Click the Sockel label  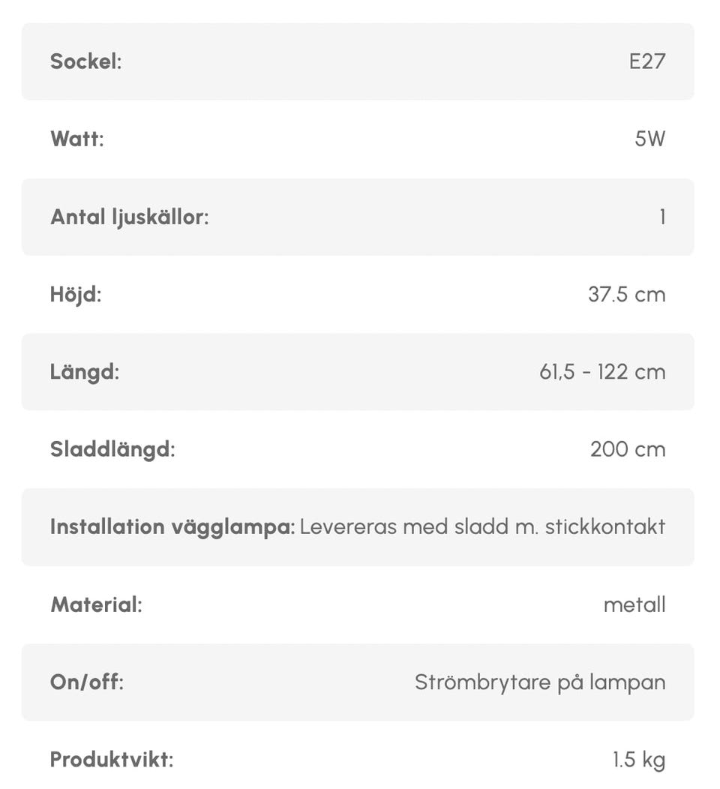pyautogui.click(x=85, y=61)
